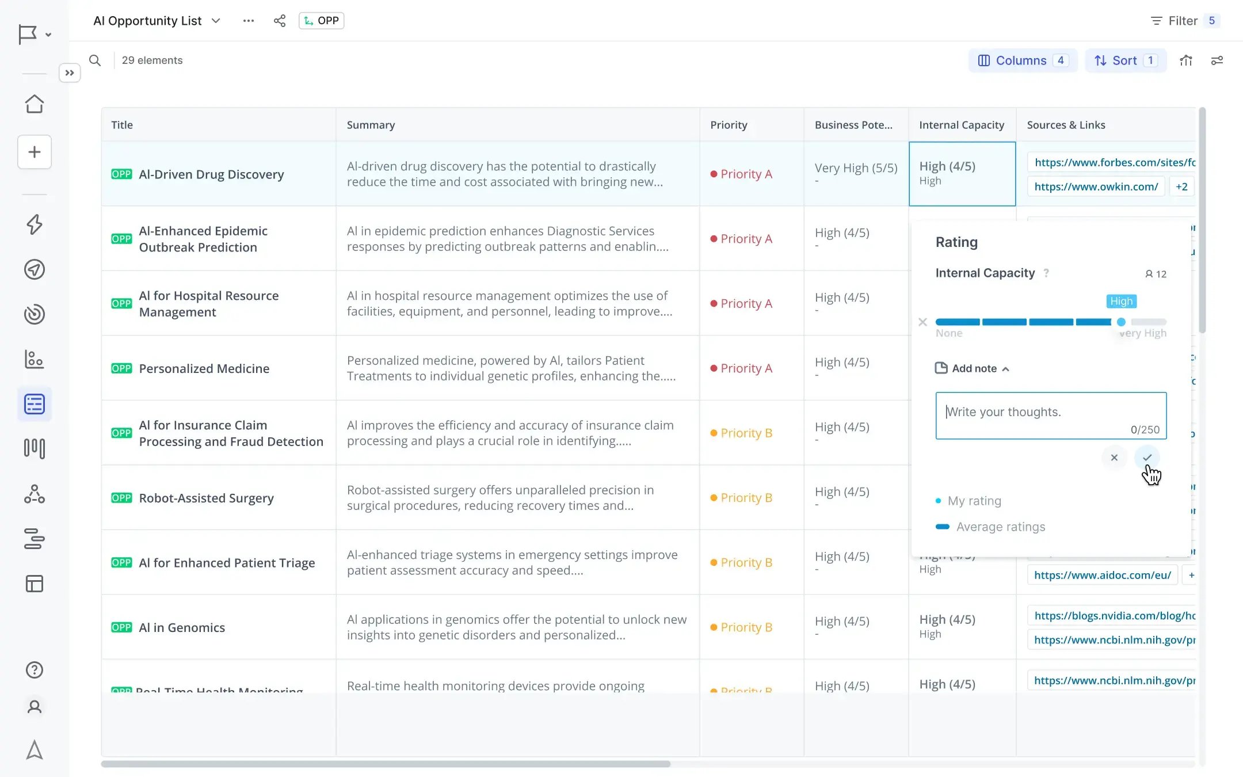
Task: Open the radar sidebar icon
Action: 35,314
